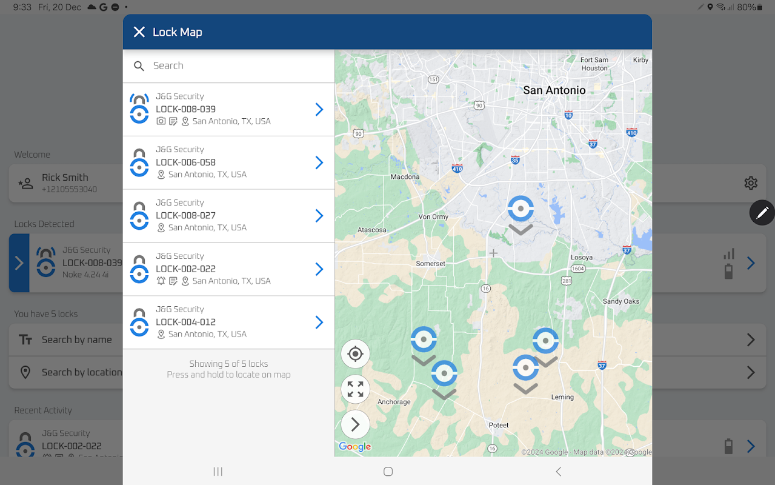775x485 pixels.
Task: Center map on my location
Action: (x=356, y=354)
